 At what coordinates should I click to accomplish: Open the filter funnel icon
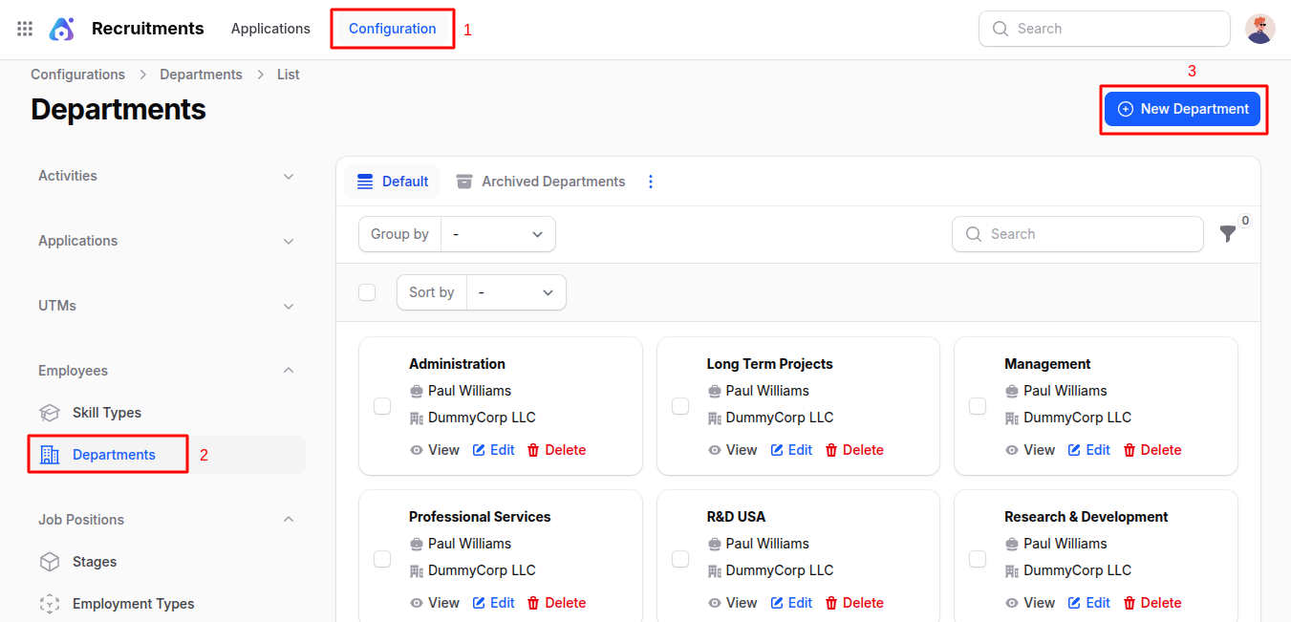(1228, 233)
